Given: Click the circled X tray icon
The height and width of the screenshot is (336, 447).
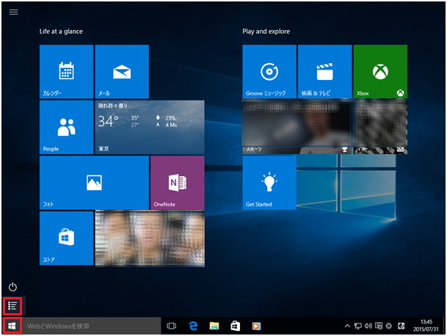Looking at the screenshot, I should click(388, 326).
